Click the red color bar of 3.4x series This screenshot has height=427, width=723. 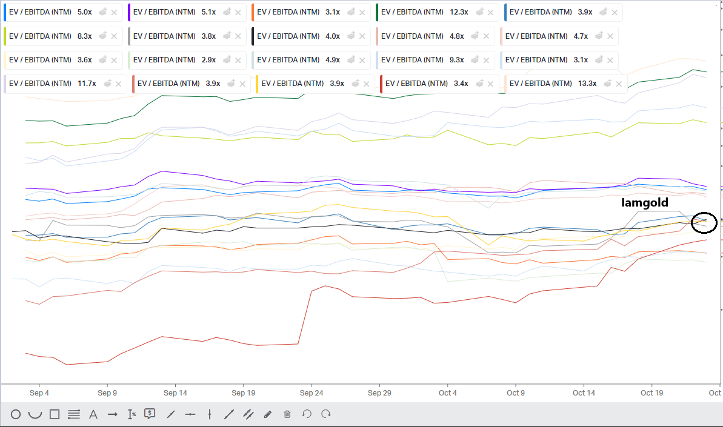point(381,84)
